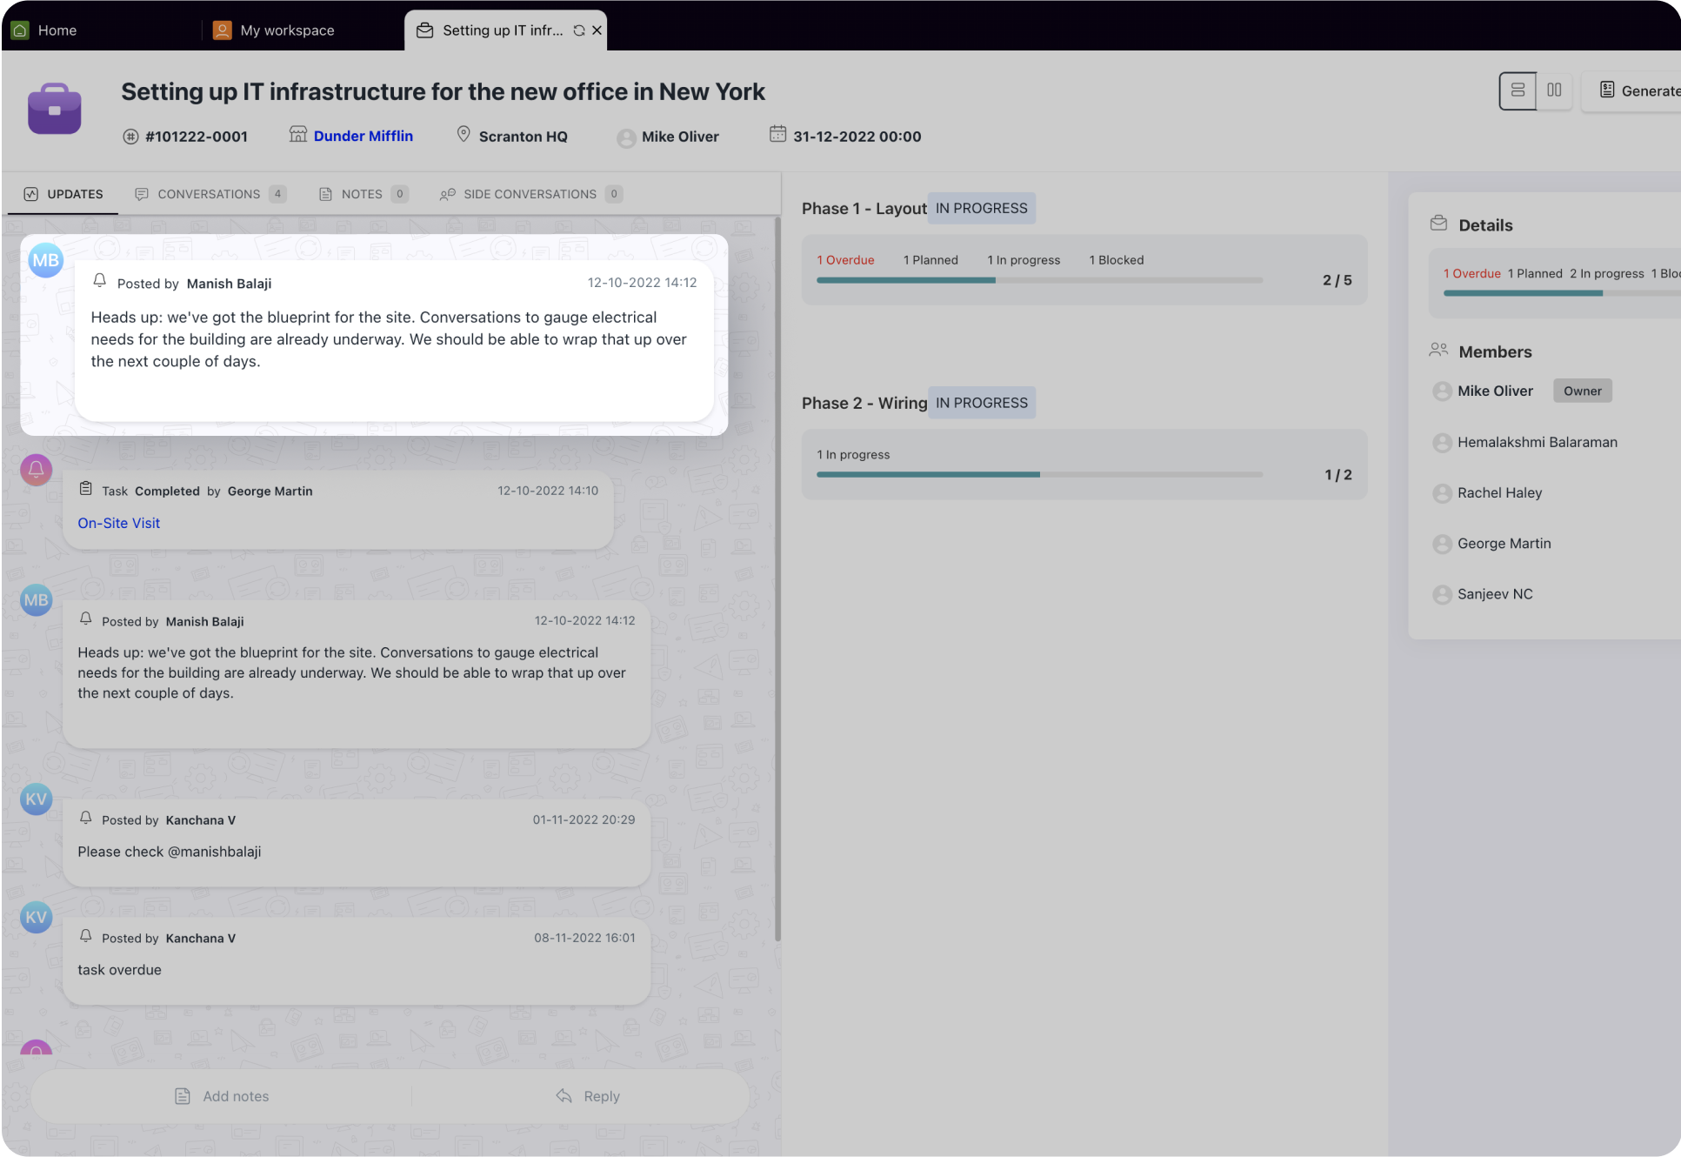Click the Owner badge next to Mike Oliver
The height and width of the screenshot is (1157, 1681).
pyautogui.click(x=1582, y=391)
